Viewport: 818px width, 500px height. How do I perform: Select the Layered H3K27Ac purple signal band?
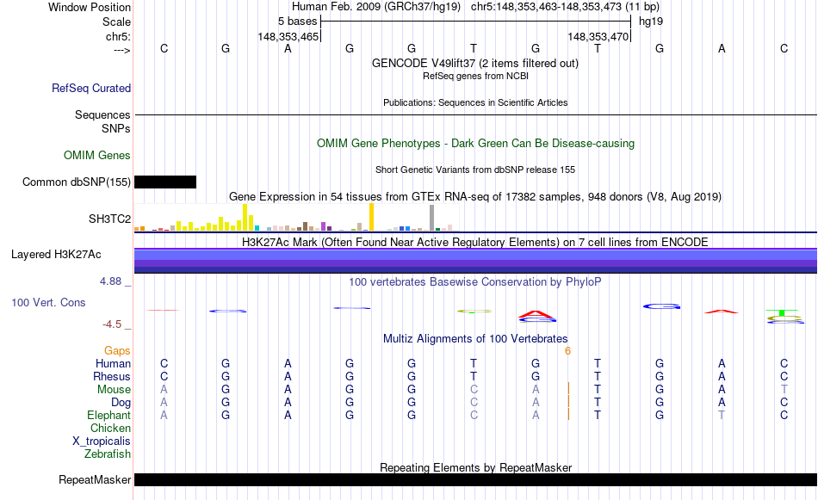(475, 261)
